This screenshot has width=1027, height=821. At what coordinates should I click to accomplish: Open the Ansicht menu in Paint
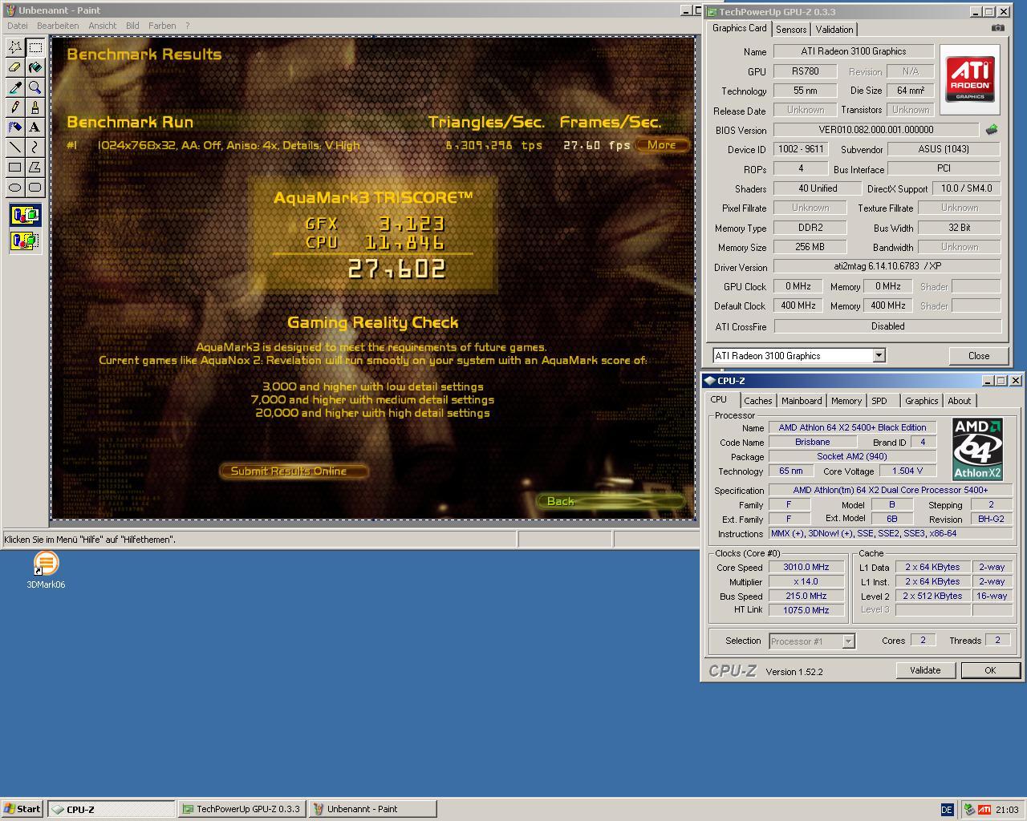pyautogui.click(x=103, y=26)
